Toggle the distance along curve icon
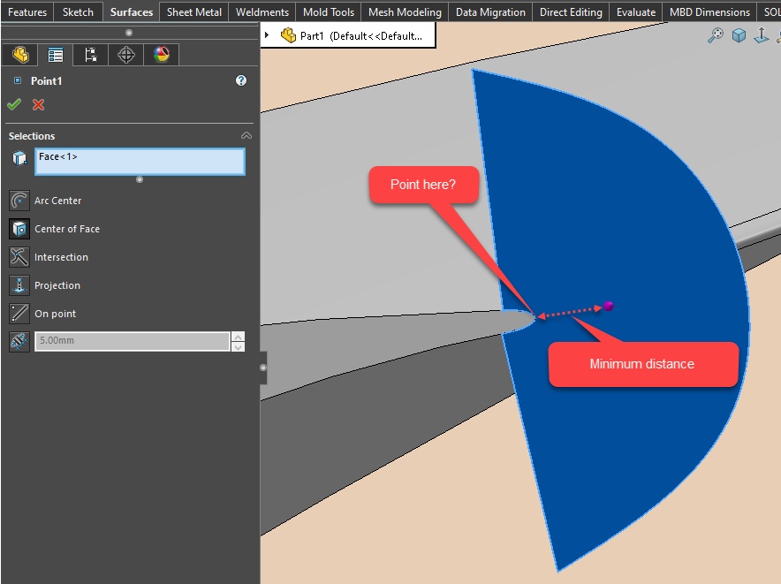 coord(19,342)
